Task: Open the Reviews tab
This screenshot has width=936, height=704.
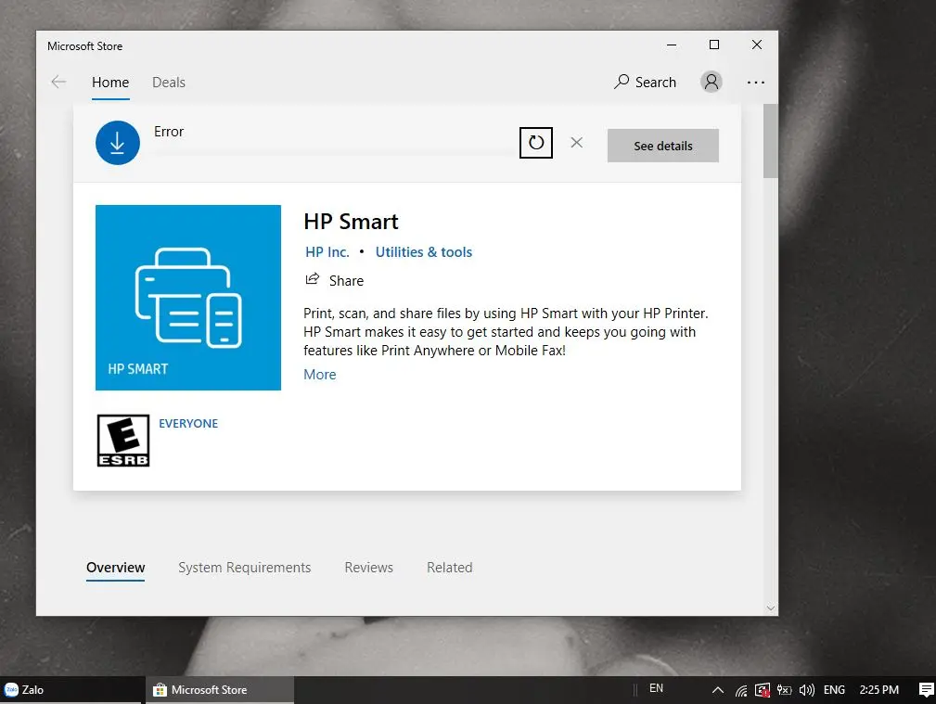Action: [x=369, y=568]
